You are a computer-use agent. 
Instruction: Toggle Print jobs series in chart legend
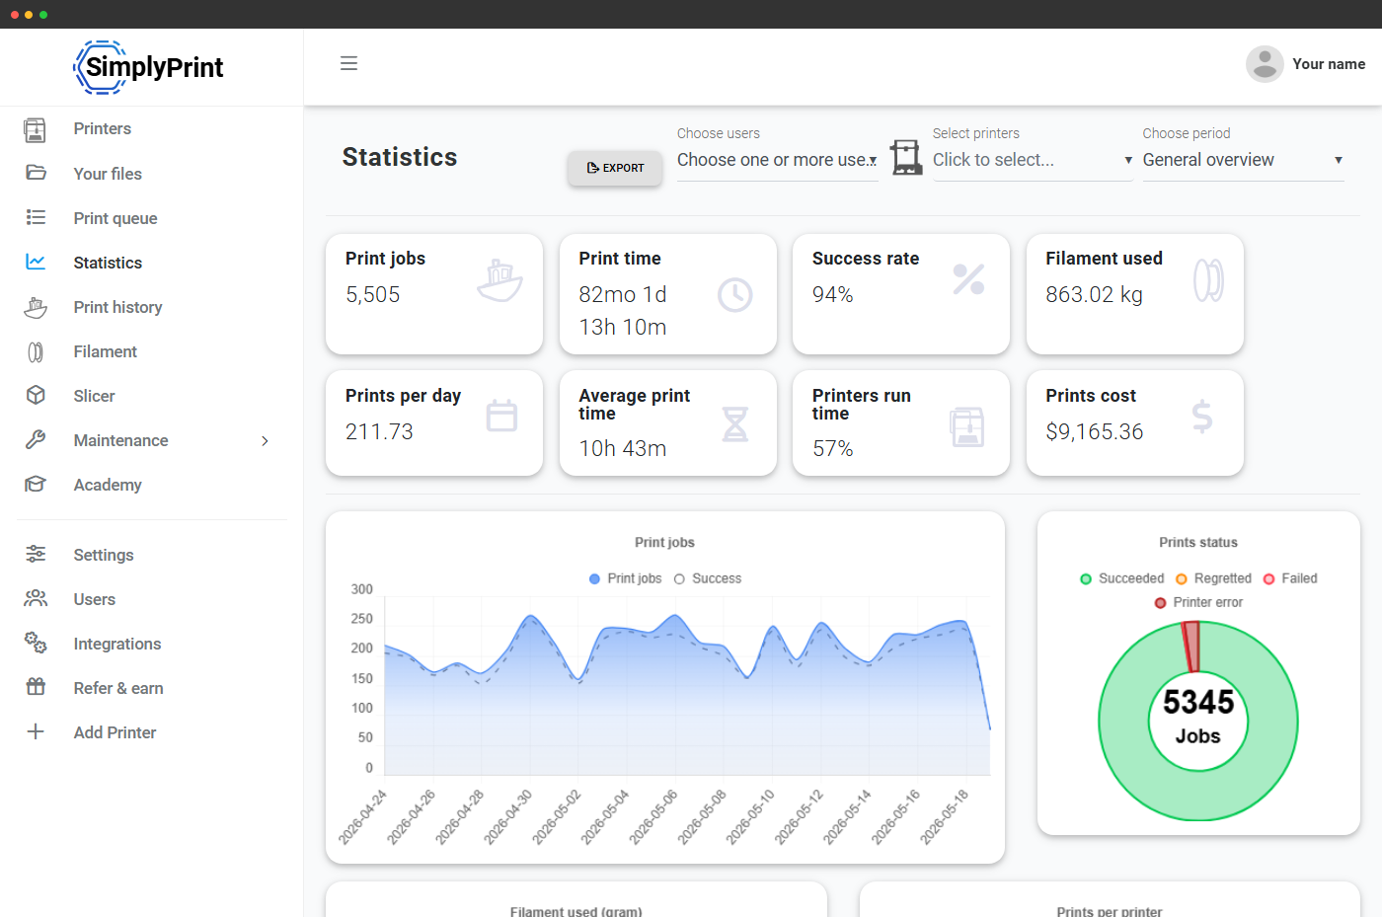point(625,578)
